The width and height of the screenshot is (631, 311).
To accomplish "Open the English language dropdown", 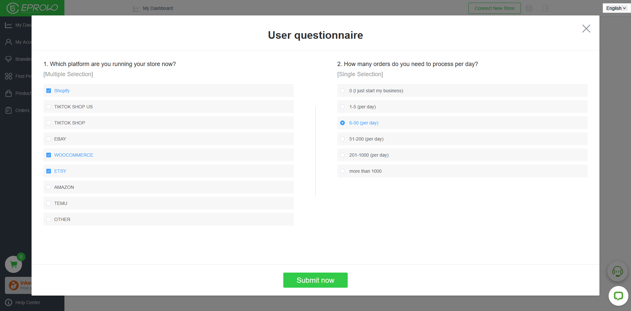I will point(616,8).
